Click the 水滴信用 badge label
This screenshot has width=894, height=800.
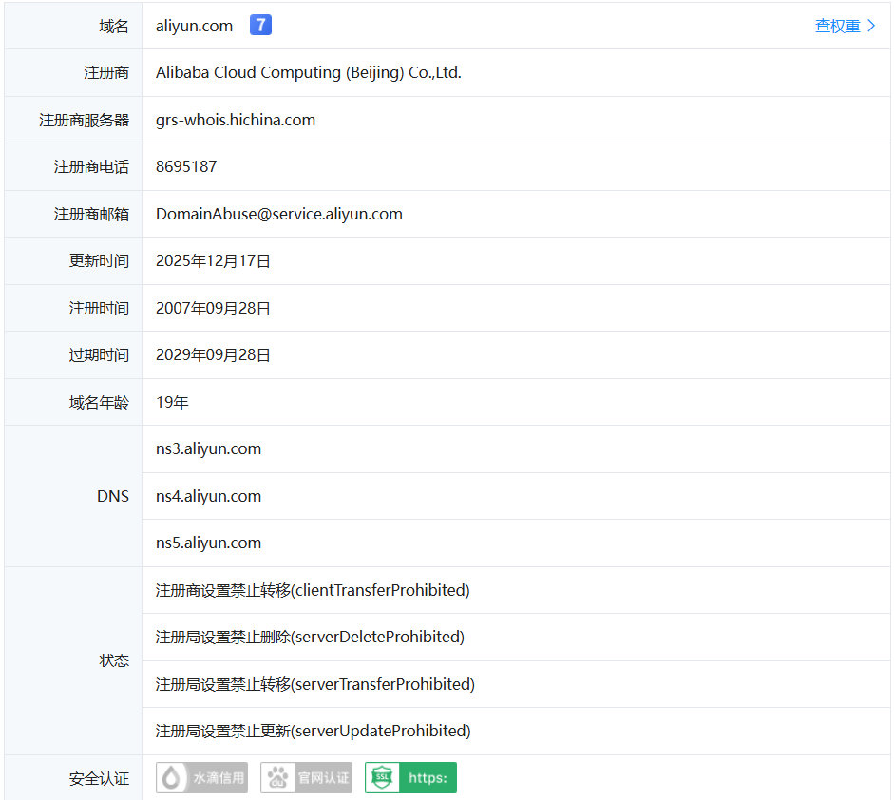pos(219,778)
